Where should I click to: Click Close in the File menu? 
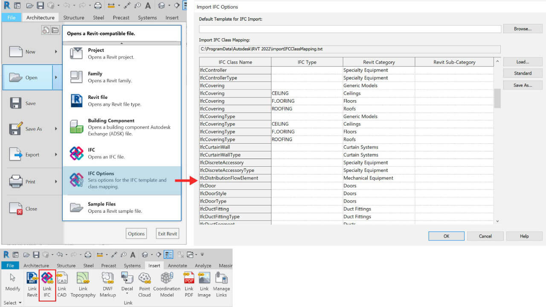pyautogui.click(x=32, y=209)
